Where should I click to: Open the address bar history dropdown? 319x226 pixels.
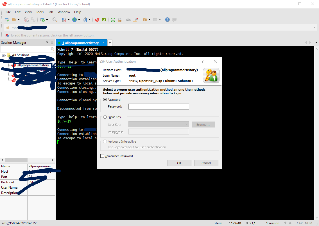(x=314, y=28)
